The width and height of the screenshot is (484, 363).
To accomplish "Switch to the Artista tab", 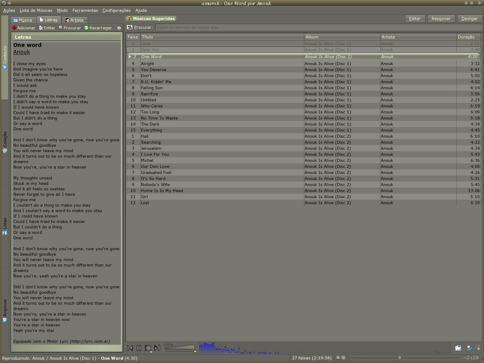I will tap(74, 20).
